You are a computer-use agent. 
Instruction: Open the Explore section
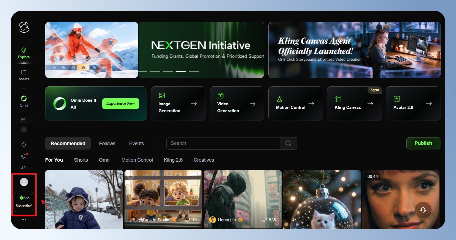point(24,53)
